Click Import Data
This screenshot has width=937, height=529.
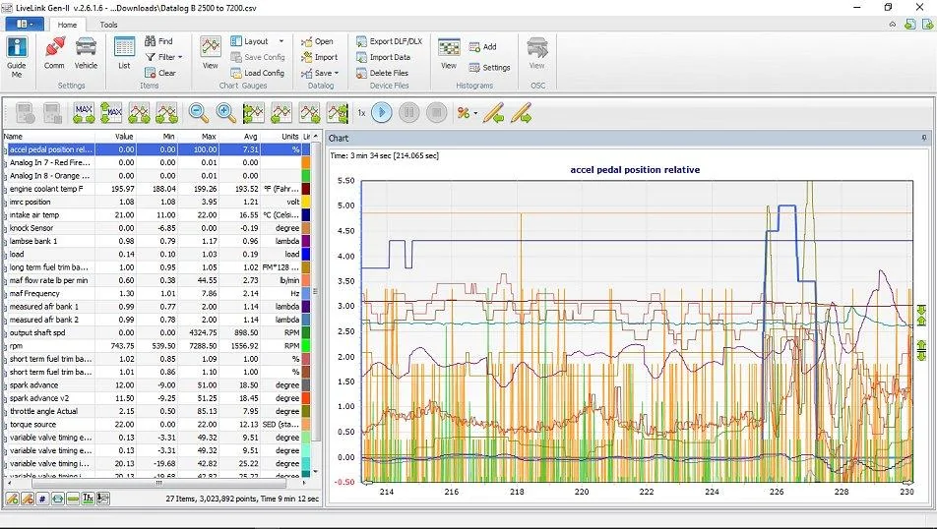click(383, 57)
